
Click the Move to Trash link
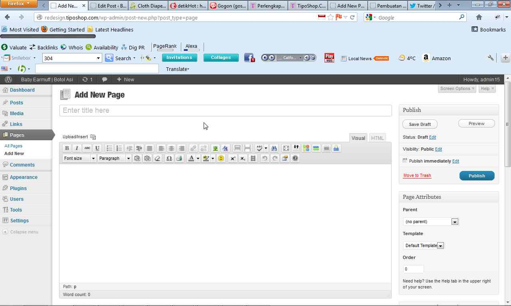click(x=417, y=175)
